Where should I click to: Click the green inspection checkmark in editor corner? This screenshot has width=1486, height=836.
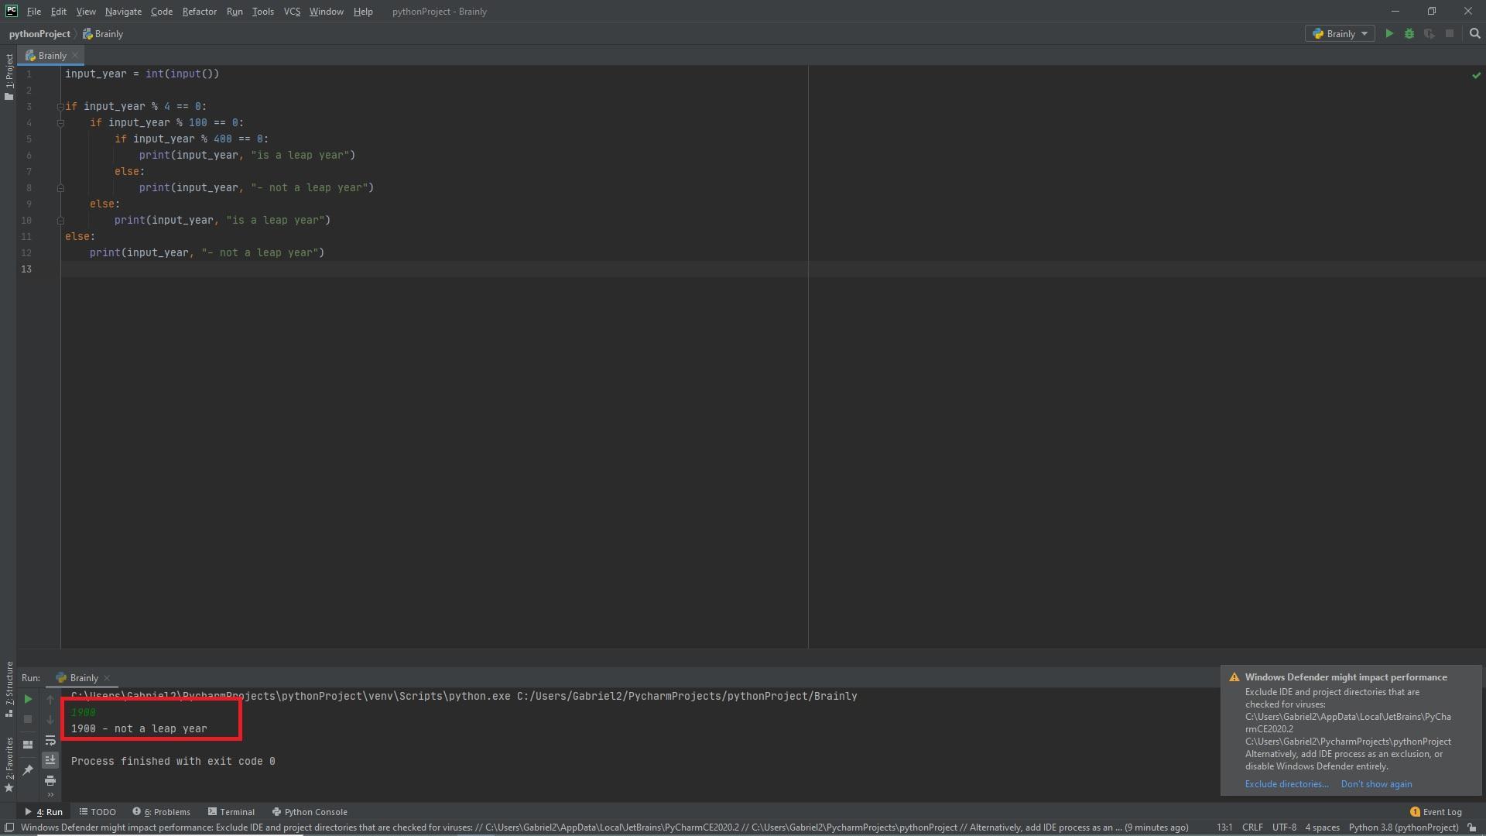(1476, 75)
